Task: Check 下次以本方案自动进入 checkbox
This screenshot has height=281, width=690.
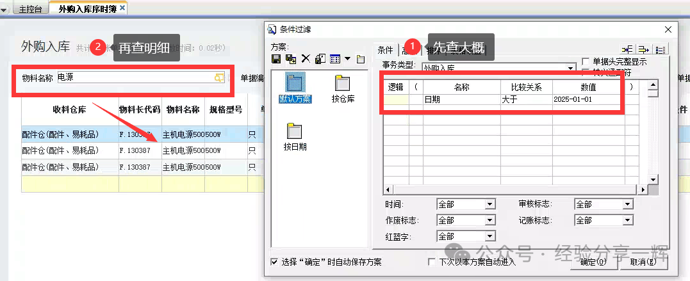Action: pyautogui.click(x=432, y=262)
